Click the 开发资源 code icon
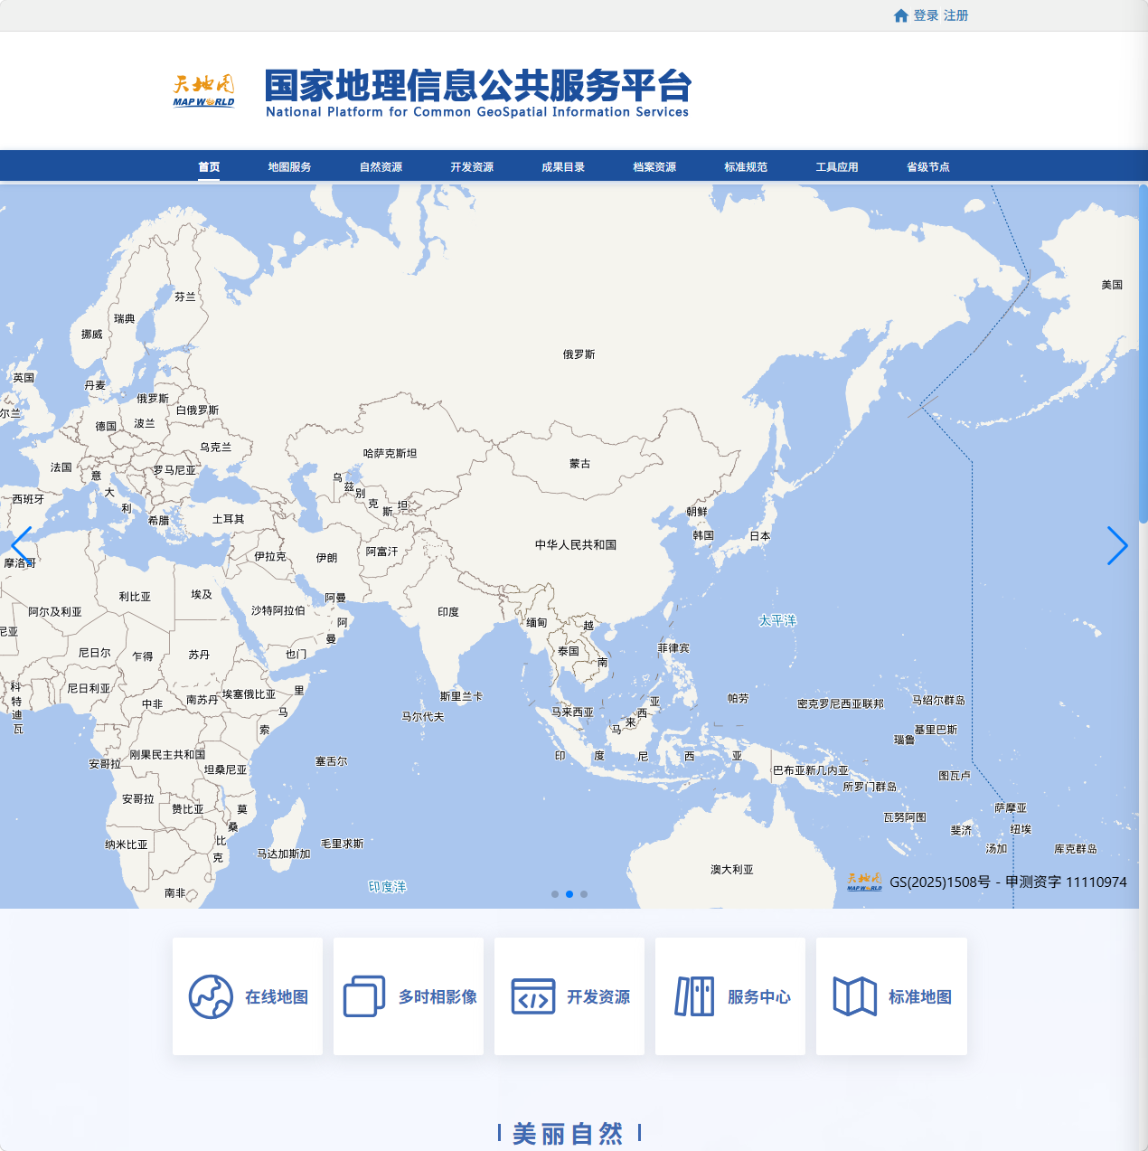Screen dimensions: 1148x1151 tap(532, 995)
